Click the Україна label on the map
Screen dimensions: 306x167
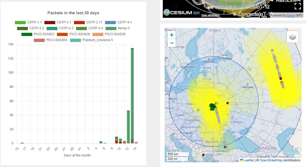click(x=237, y=122)
